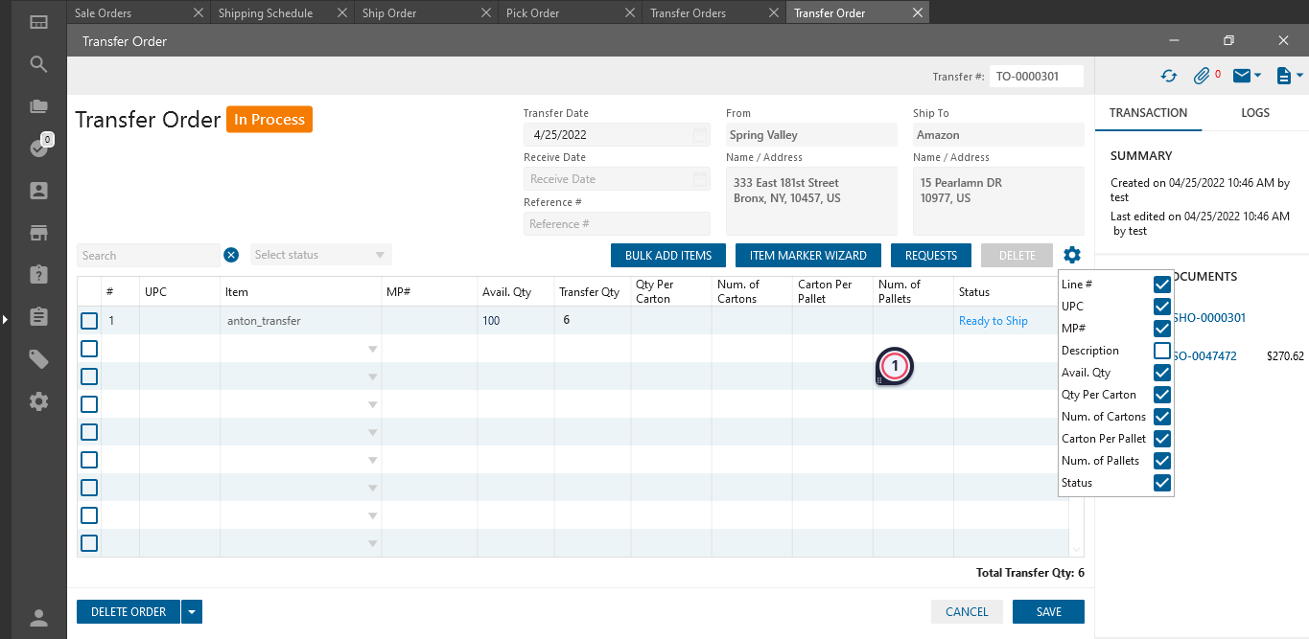Click the refresh icon in the transaction panel
This screenshot has height=639, width=1309.
click(x=1168, y=76)
